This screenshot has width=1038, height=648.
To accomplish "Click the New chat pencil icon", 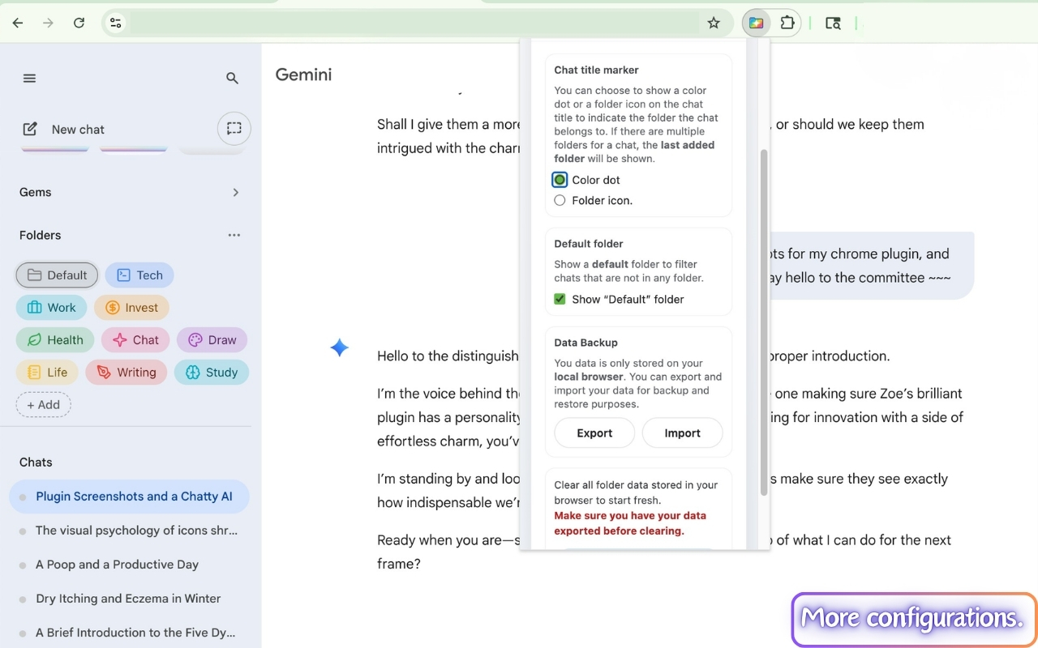I will [x=30, y=129].
